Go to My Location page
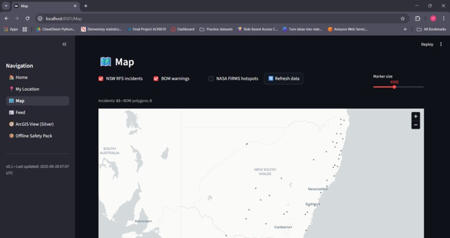The height and width of the screenshot is (238, 450). click(37, 89)
